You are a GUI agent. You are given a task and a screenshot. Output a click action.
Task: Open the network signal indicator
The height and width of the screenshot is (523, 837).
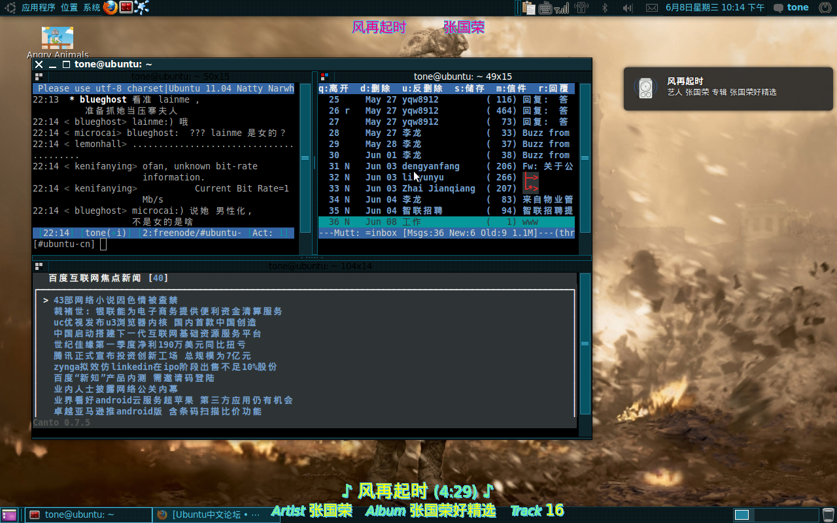(562, 8)
